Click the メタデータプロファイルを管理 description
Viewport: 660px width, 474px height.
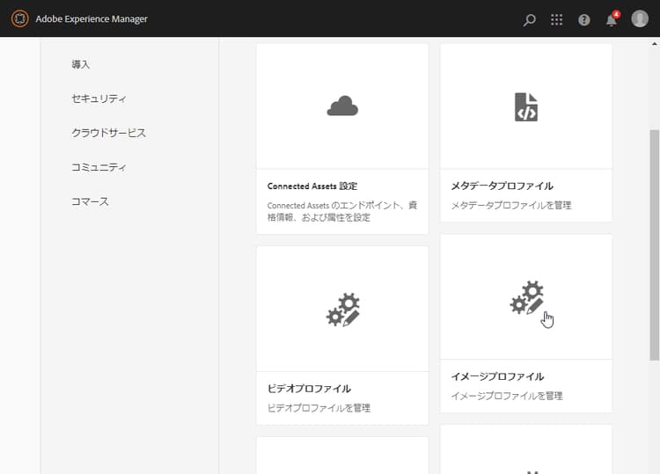511,205
